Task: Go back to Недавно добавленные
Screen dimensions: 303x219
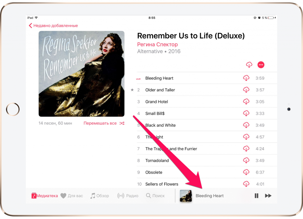Action: click(53, 25)
